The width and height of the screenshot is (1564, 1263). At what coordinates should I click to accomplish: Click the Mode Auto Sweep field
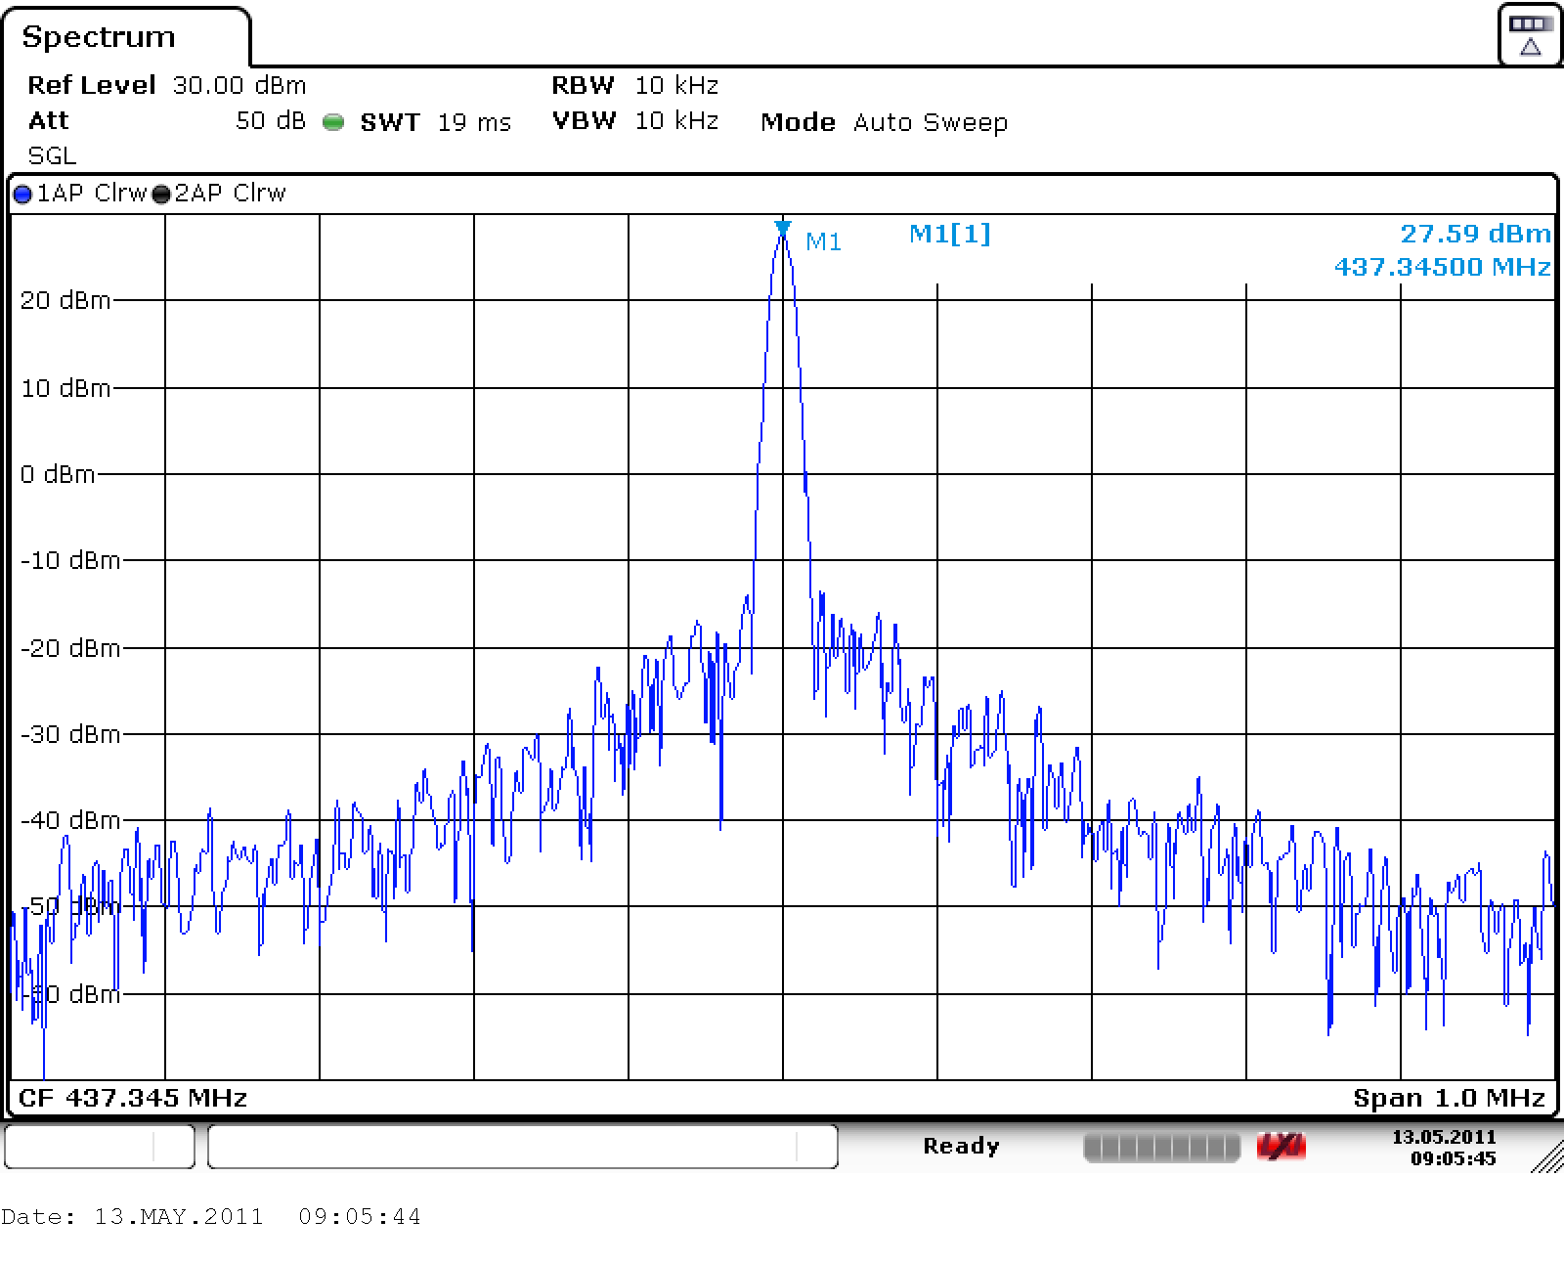tap(929, 123)
